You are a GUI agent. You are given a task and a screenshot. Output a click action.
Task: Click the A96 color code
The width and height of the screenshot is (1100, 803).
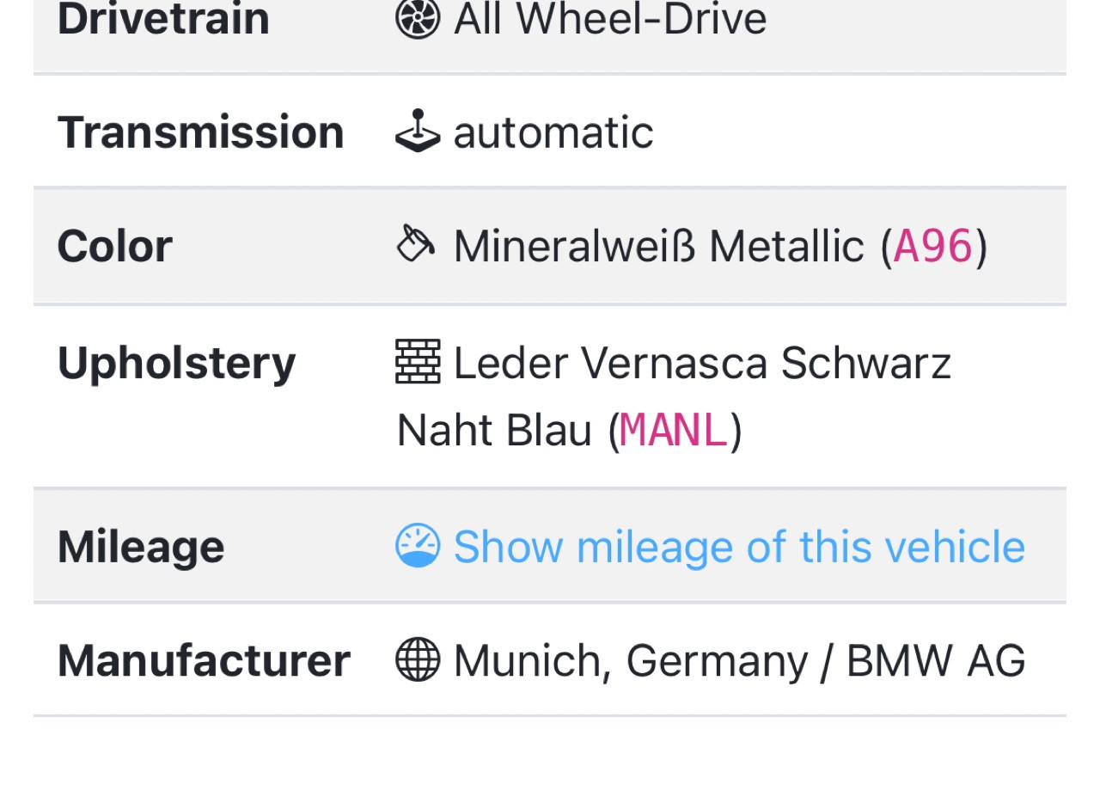932,247
